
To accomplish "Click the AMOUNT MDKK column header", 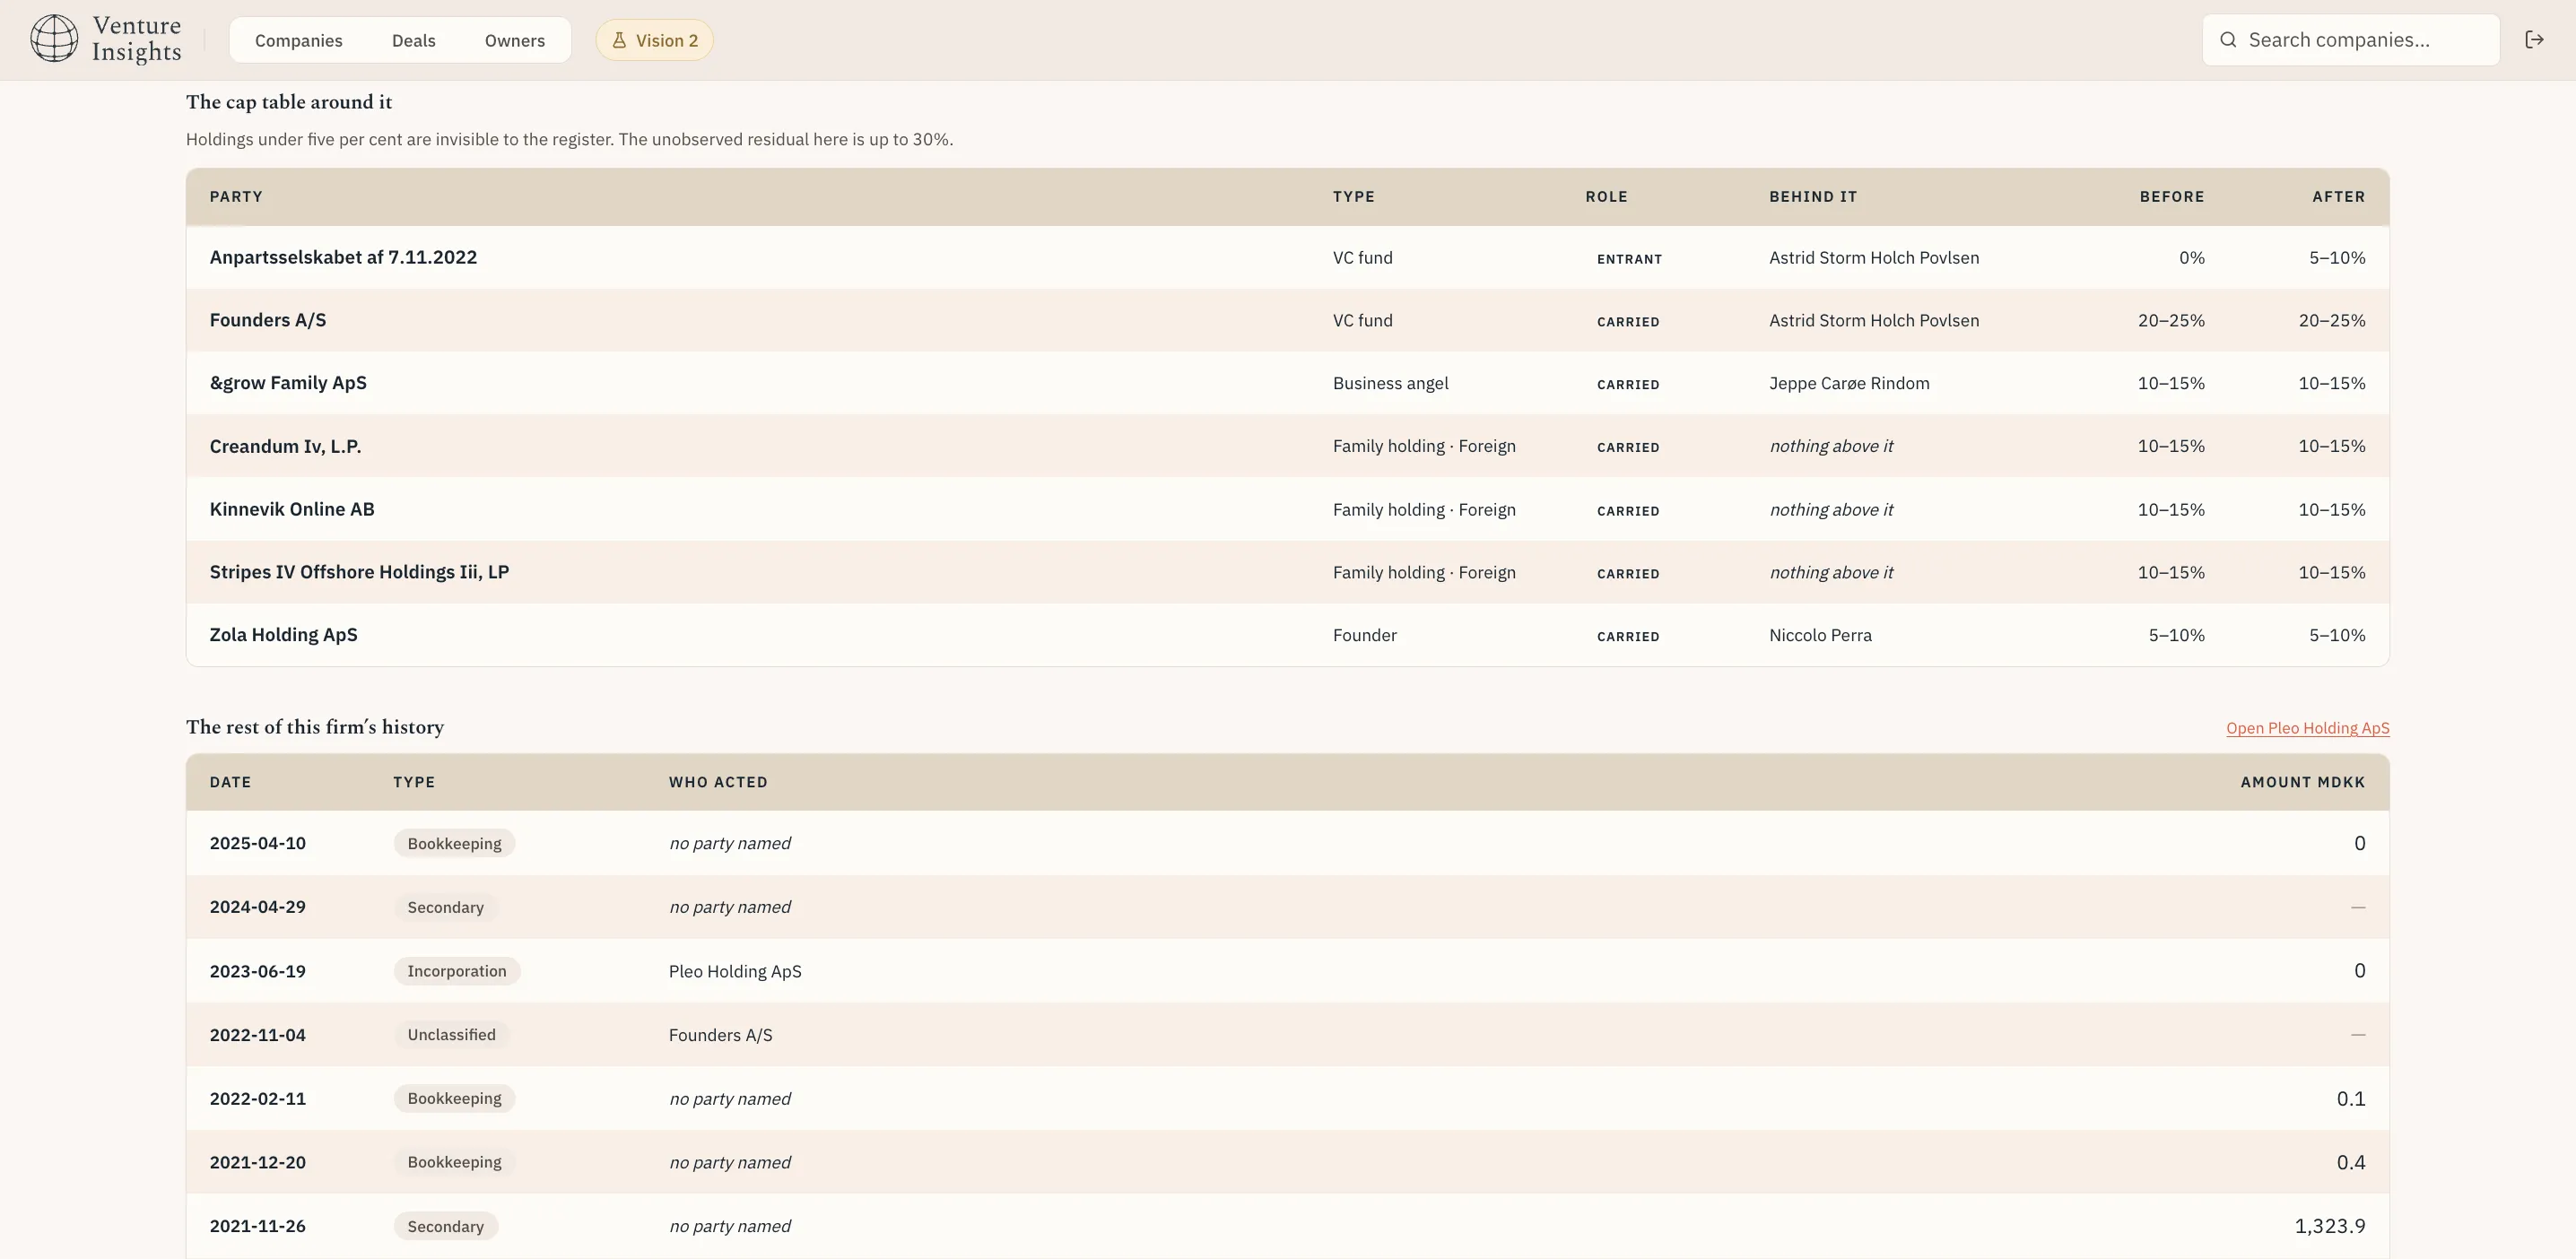I will click(x=2302, y=782).
